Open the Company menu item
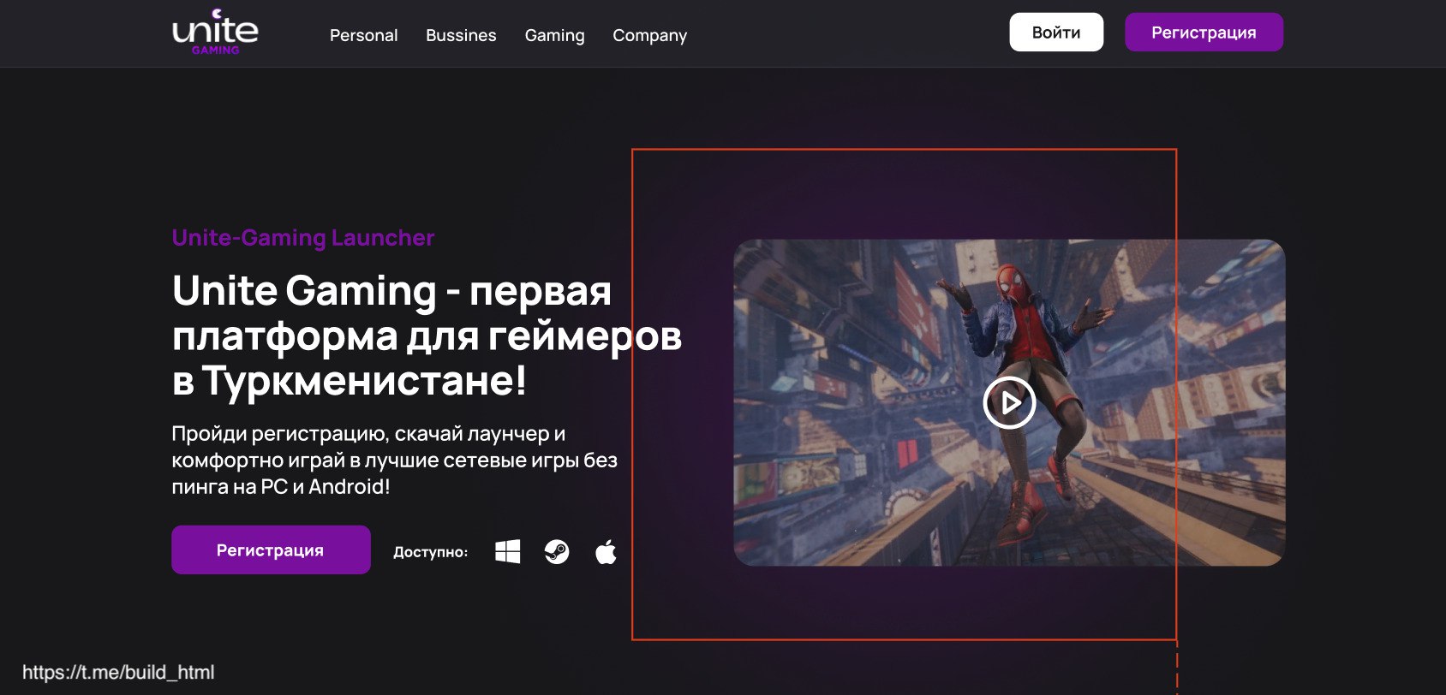The height and width of the screenshot is (695, 1446). coord(649,35)
